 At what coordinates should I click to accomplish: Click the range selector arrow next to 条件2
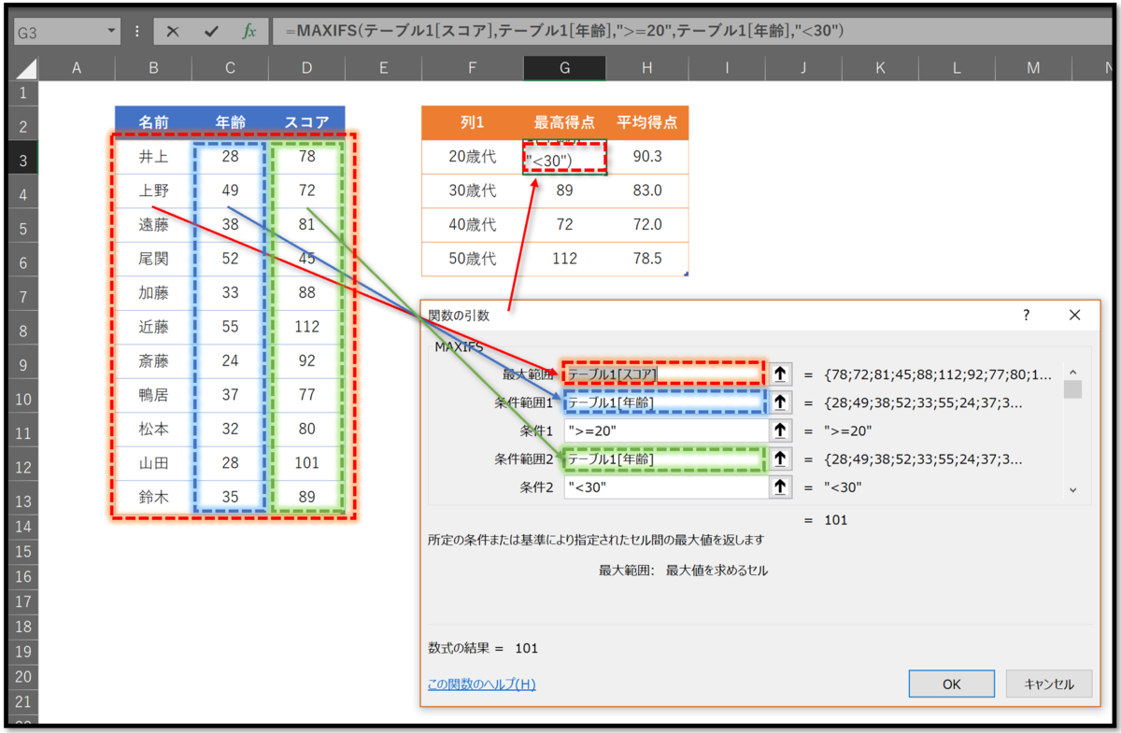pyautogui.click(x=780, y=486)
